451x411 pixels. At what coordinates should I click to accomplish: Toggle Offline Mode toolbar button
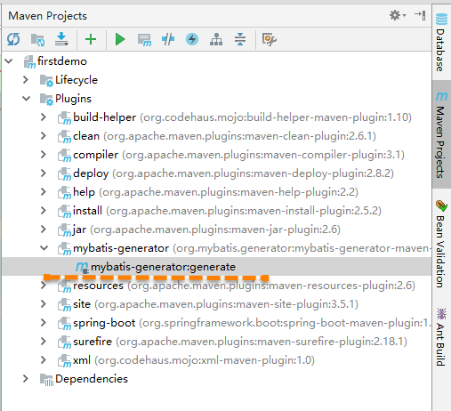[x=168, y=39]
